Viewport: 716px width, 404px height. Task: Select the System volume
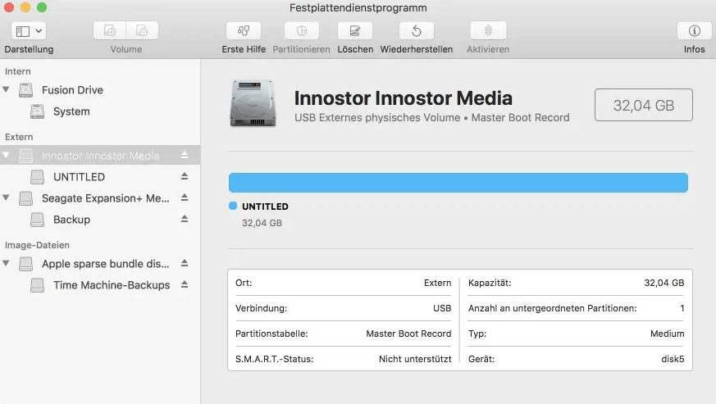tap(71, 111)
